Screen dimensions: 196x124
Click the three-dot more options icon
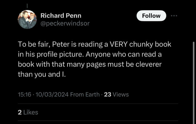tap(174, 16)
